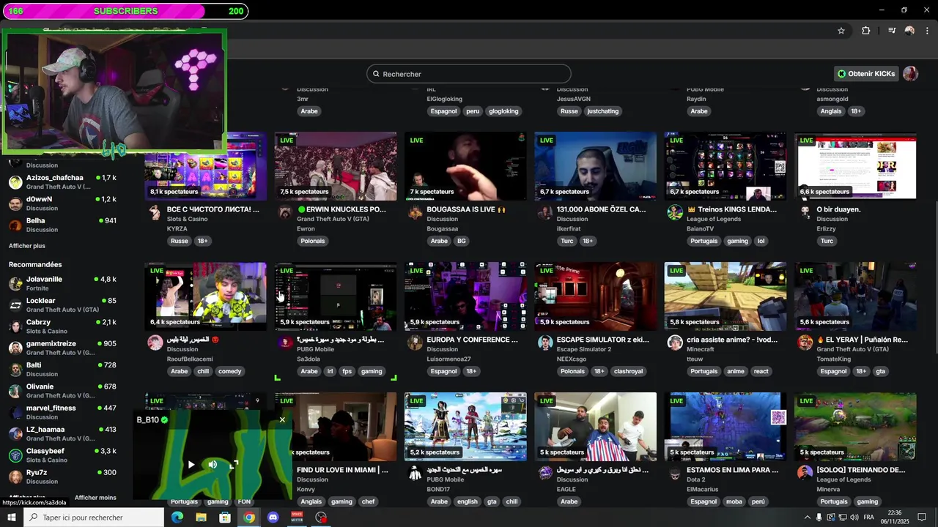Viewport: 938px width, 527px height.
Task: Filter by justchating tag
Action: click(602, 111)
